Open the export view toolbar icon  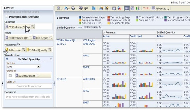pos(66,8)
